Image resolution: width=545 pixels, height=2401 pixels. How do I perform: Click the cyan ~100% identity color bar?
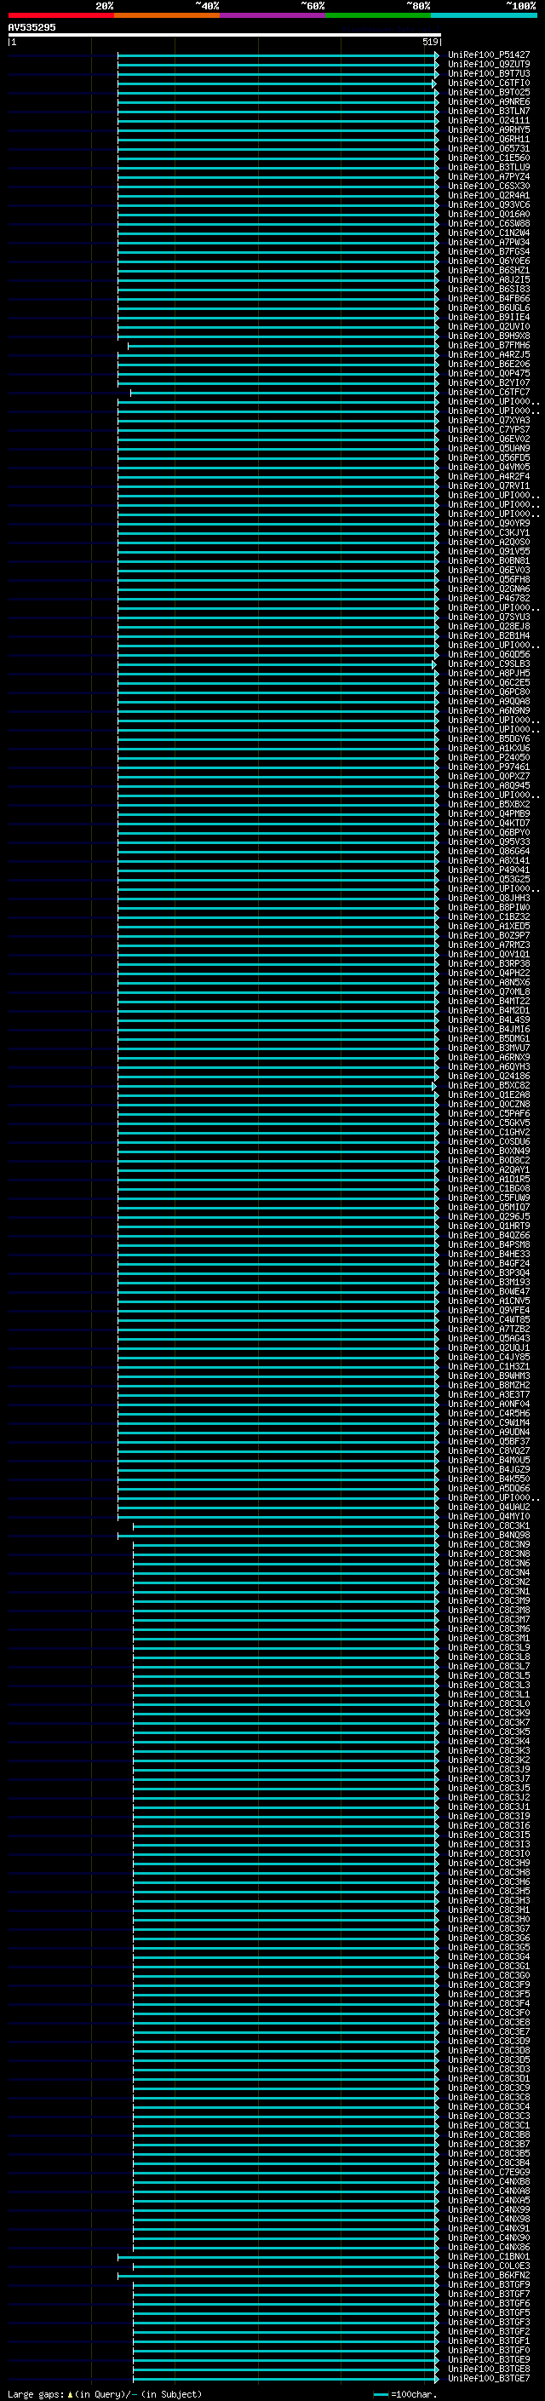click(485, 15)
